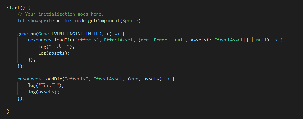Click the resources identifier on the unindented loadDir line

pyautogui.click(x=29, y=79)
